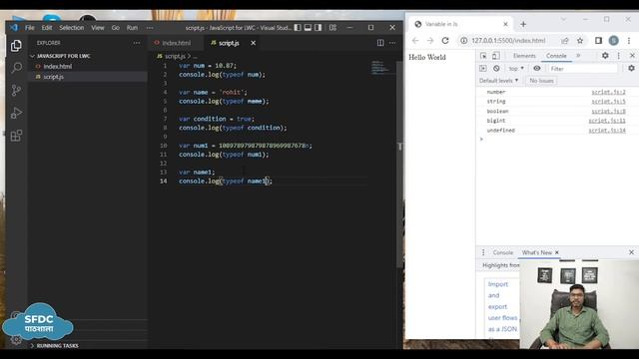The height and width of the screenshot is (359, 639).
Task: Open the Search view in activity bar
Action: [16, 67]
